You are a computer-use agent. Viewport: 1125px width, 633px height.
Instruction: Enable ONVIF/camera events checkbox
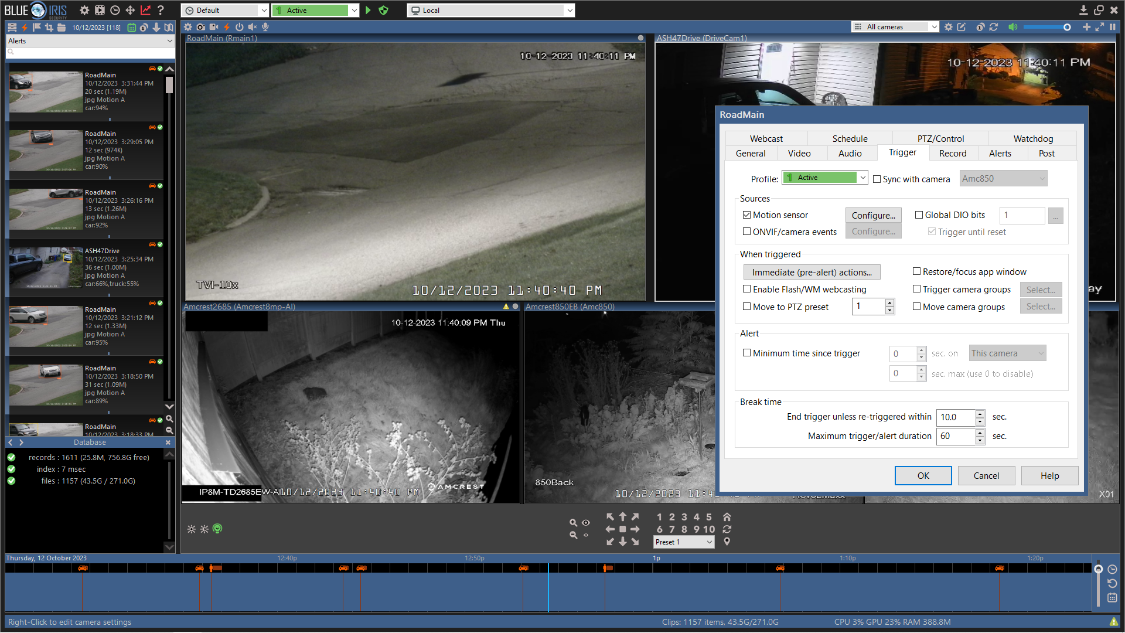(747, 232)
